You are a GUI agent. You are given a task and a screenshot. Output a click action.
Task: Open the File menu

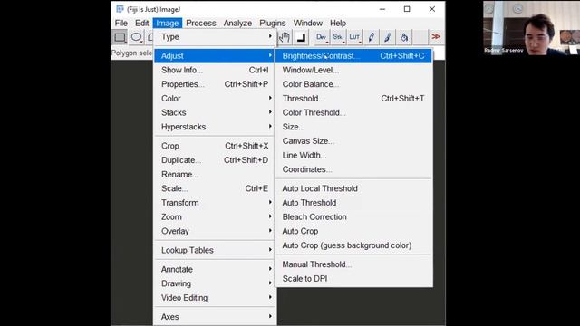(x=121, y=23)
